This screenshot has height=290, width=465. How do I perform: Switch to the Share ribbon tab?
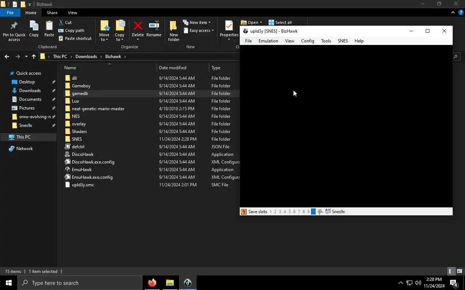click(x=52, y=13)
